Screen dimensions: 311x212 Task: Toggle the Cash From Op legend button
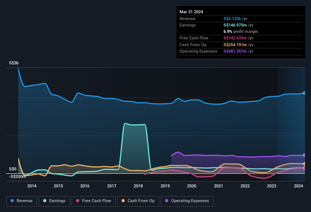pyautogui.click(x=137, y=201)
